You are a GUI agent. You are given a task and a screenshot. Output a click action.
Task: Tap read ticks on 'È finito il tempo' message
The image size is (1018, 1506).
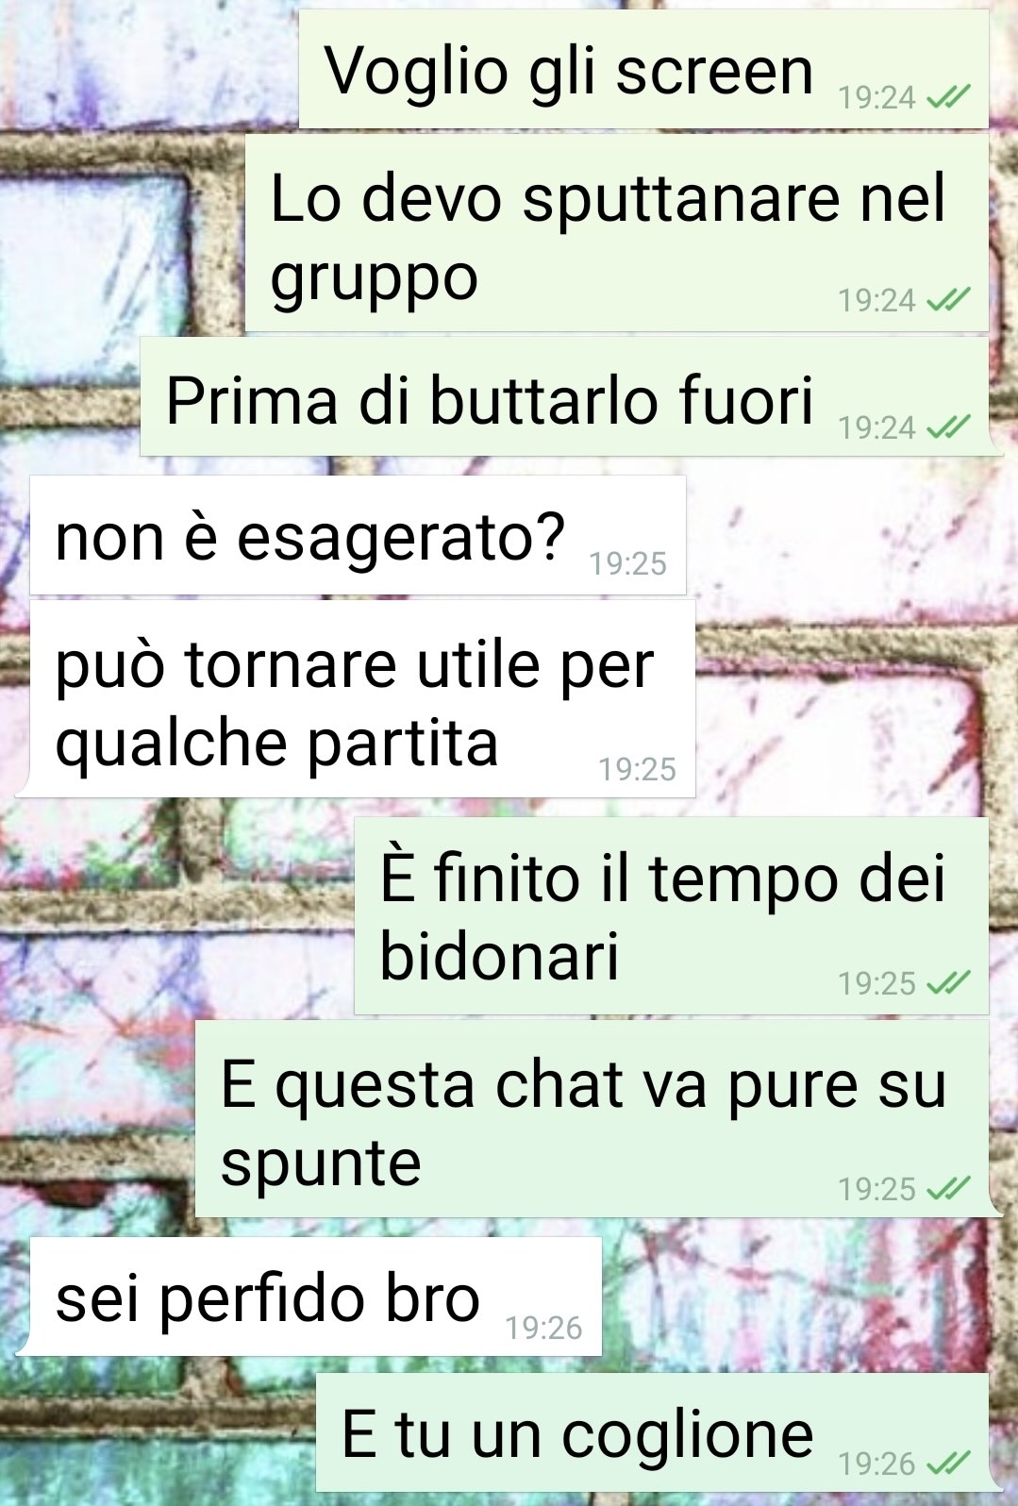point(948,983)
